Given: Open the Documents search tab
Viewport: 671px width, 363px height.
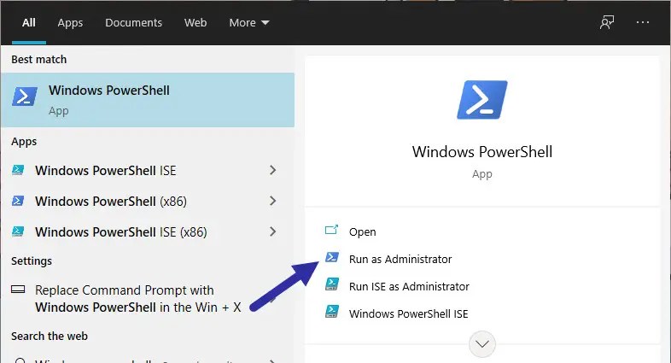Looking at the screenshot, I should (x=133, y=23).
